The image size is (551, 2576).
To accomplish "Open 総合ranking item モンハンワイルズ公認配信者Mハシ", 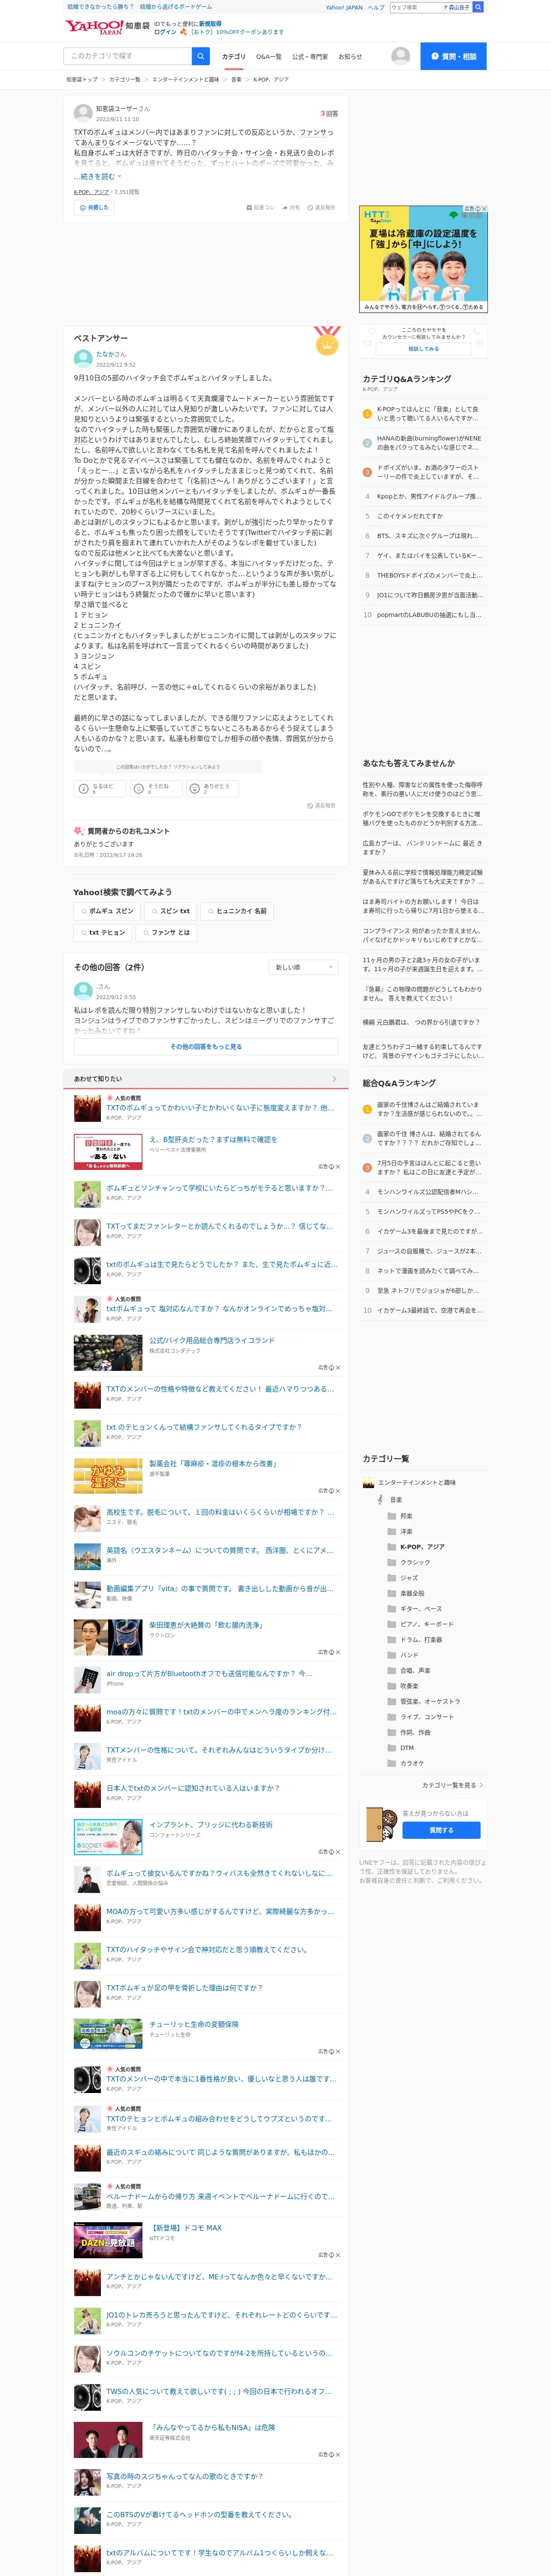I will click(x=428, y=1192).
